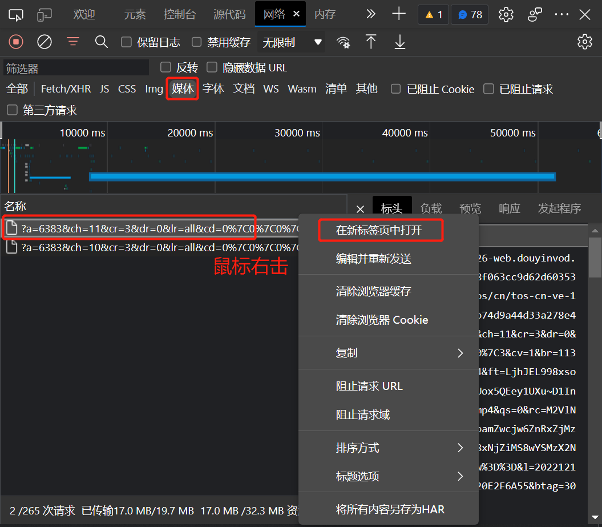The image size is (602, 527).
Task: Click the 筛选器 filter input field
Action: point(75,68)
